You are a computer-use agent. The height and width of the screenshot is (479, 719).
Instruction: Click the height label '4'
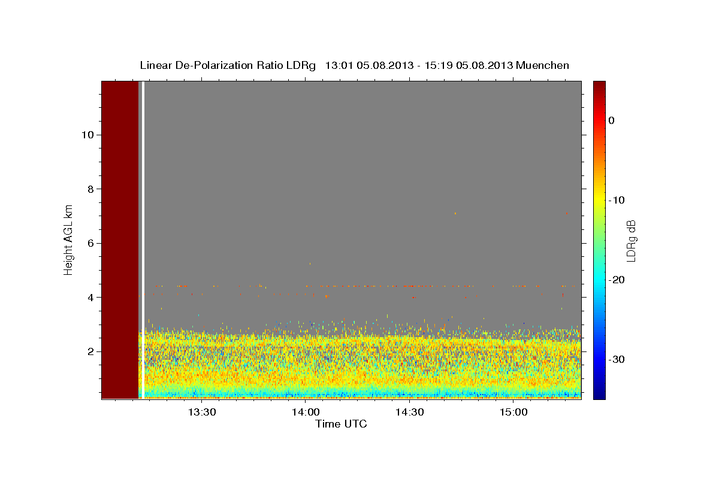point(90,297)
